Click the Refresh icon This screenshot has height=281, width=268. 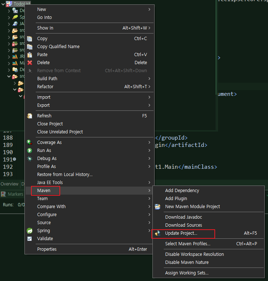(30, 116)
